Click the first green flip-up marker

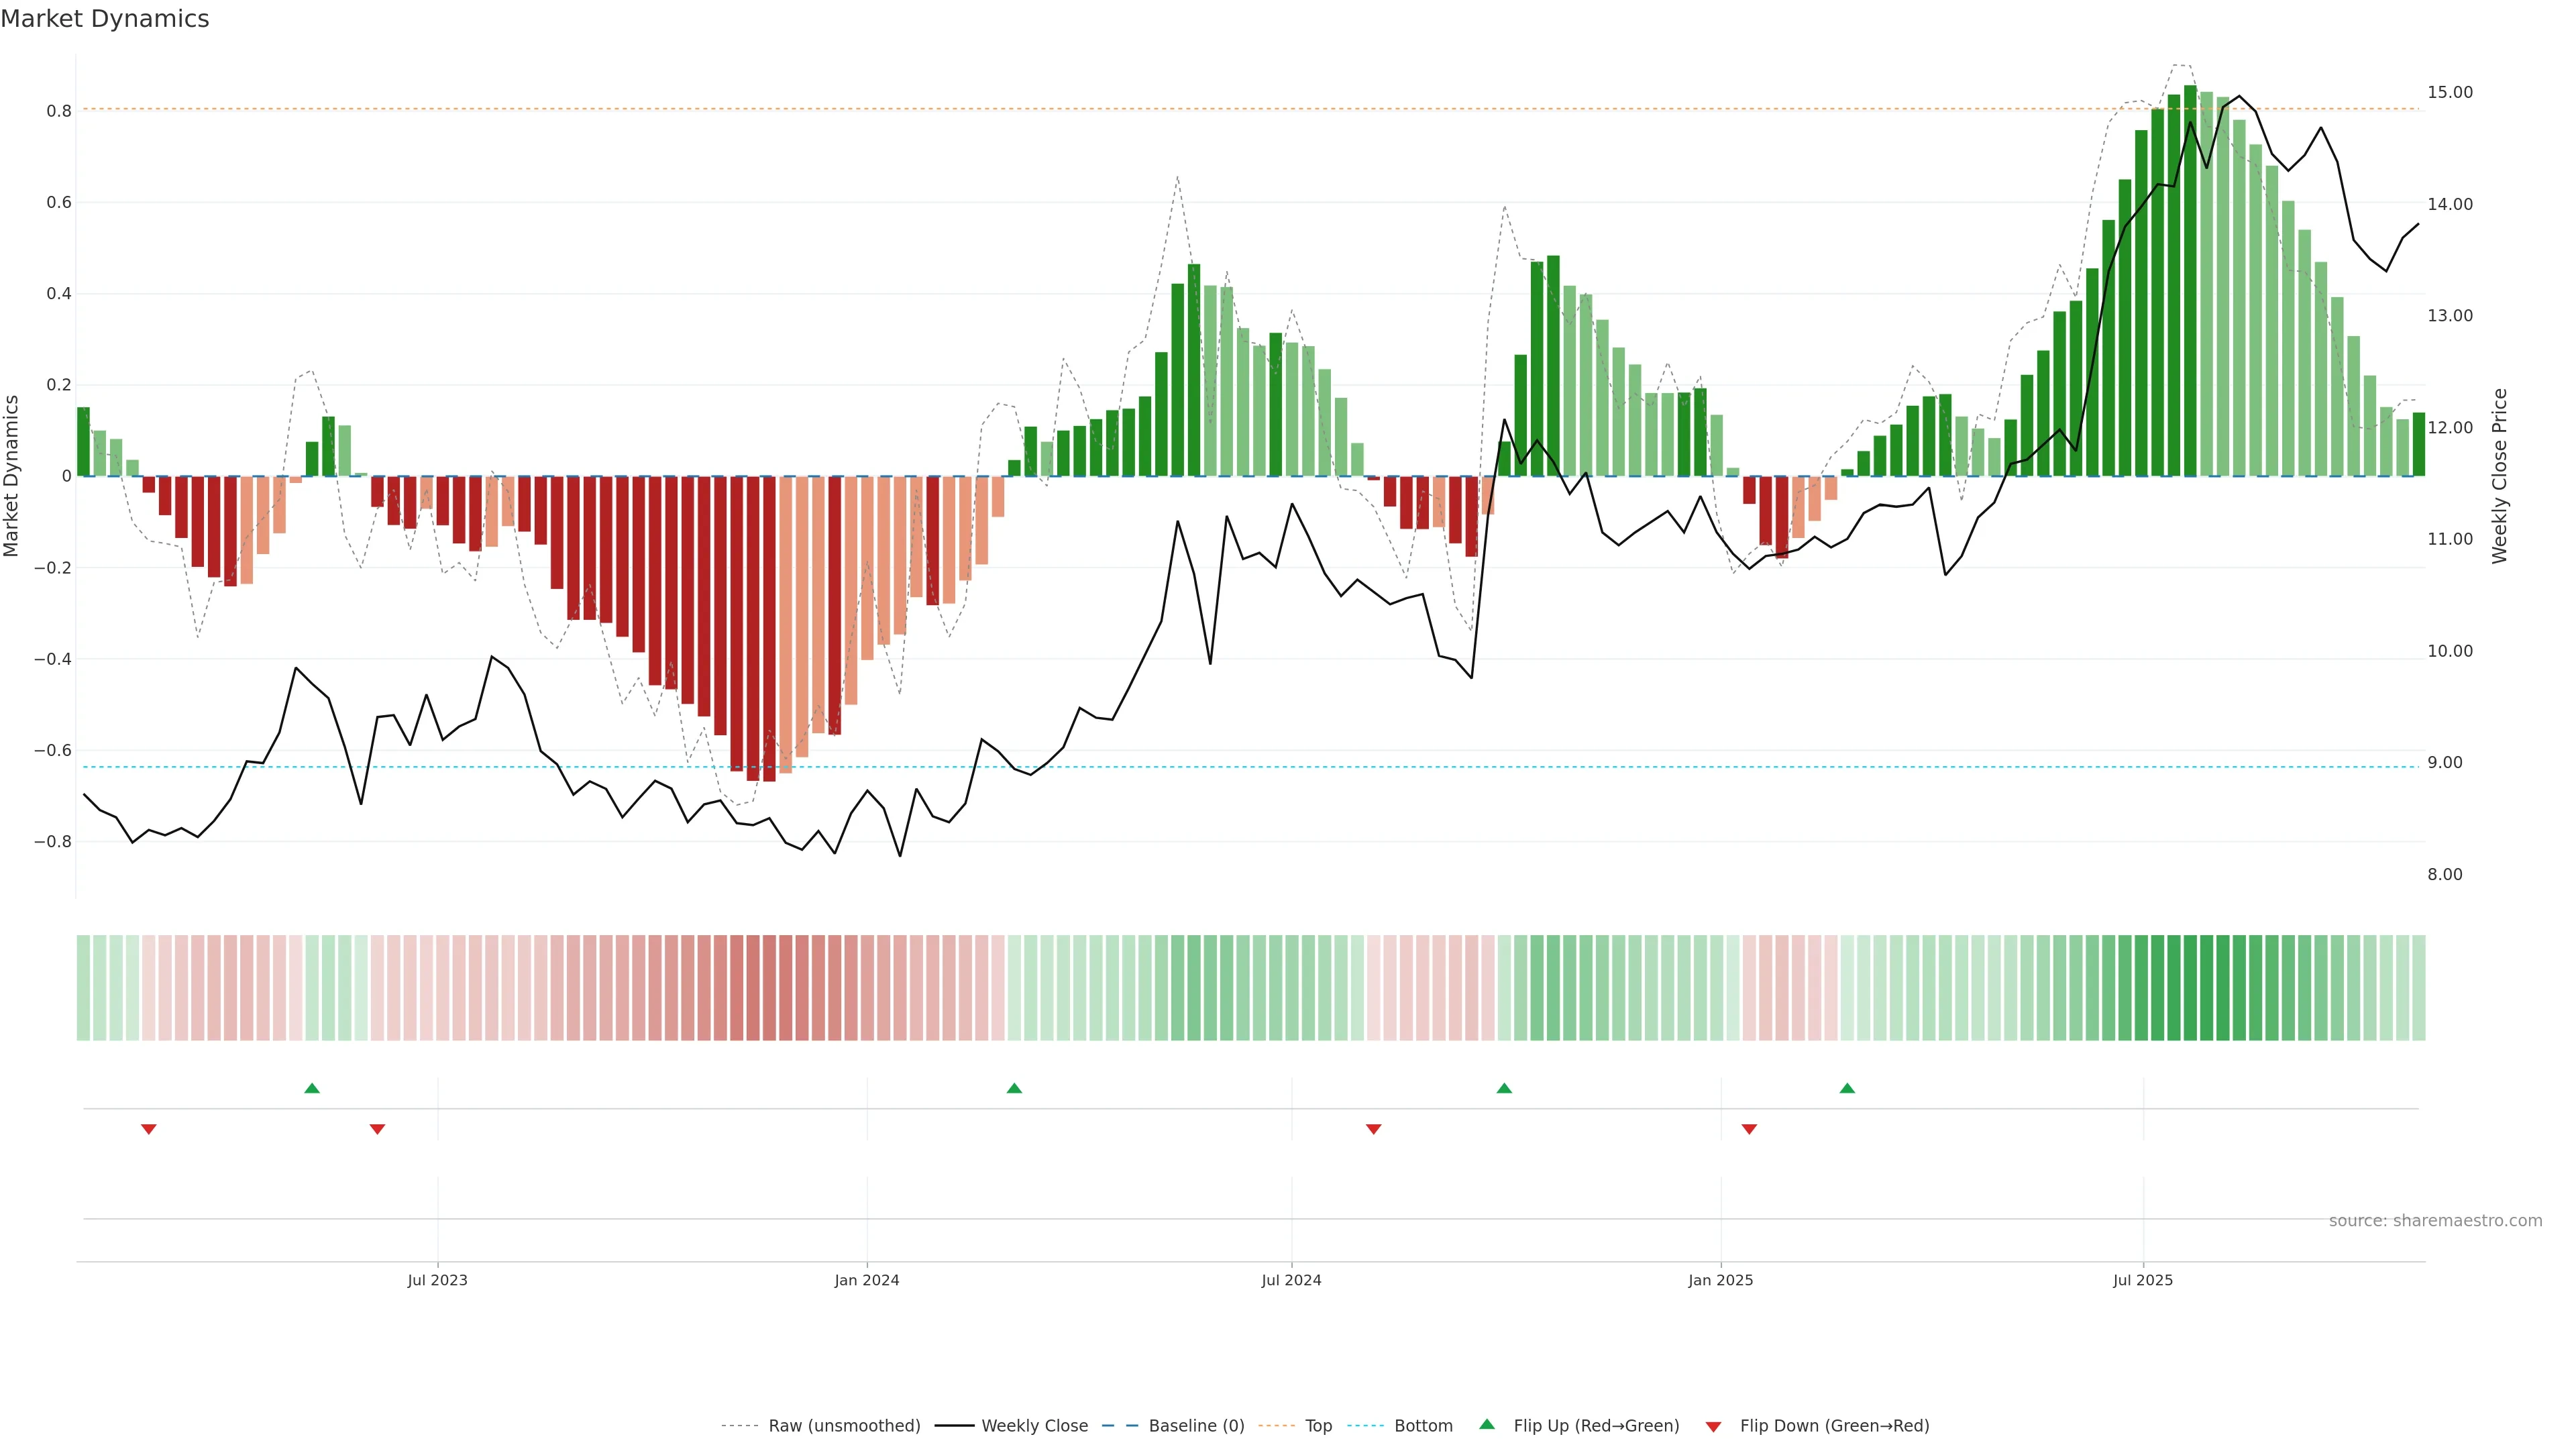312,1088
